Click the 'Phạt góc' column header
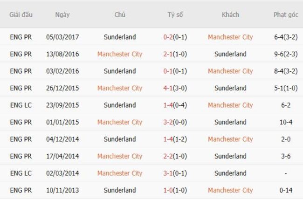 click(286, 14)
